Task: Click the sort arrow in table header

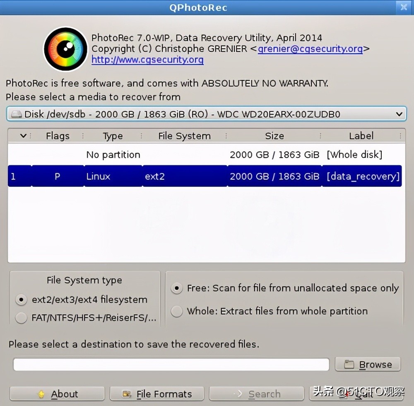Action: tap(23, 136)
